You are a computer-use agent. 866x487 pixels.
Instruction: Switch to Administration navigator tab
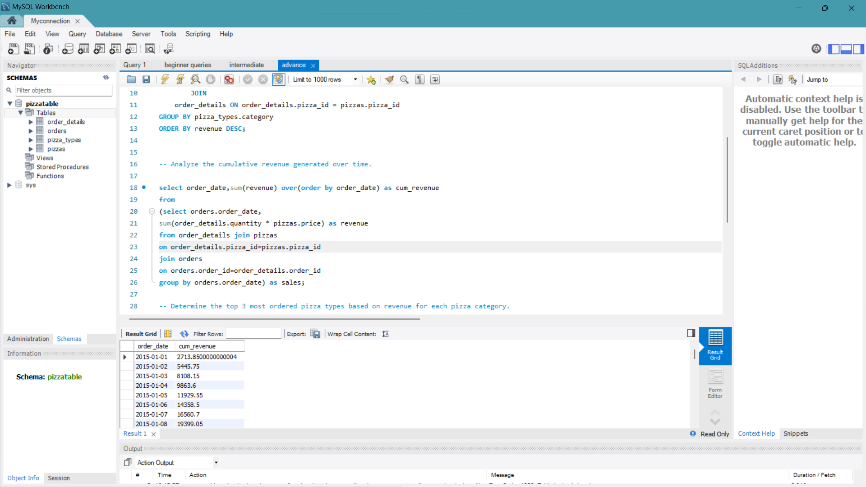(x=28, y=339)
